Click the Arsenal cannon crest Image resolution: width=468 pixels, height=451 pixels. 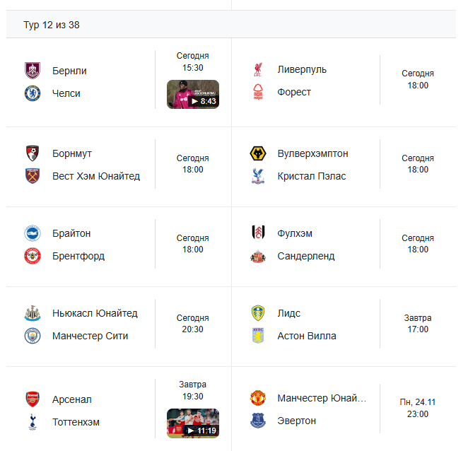[33, 399]
